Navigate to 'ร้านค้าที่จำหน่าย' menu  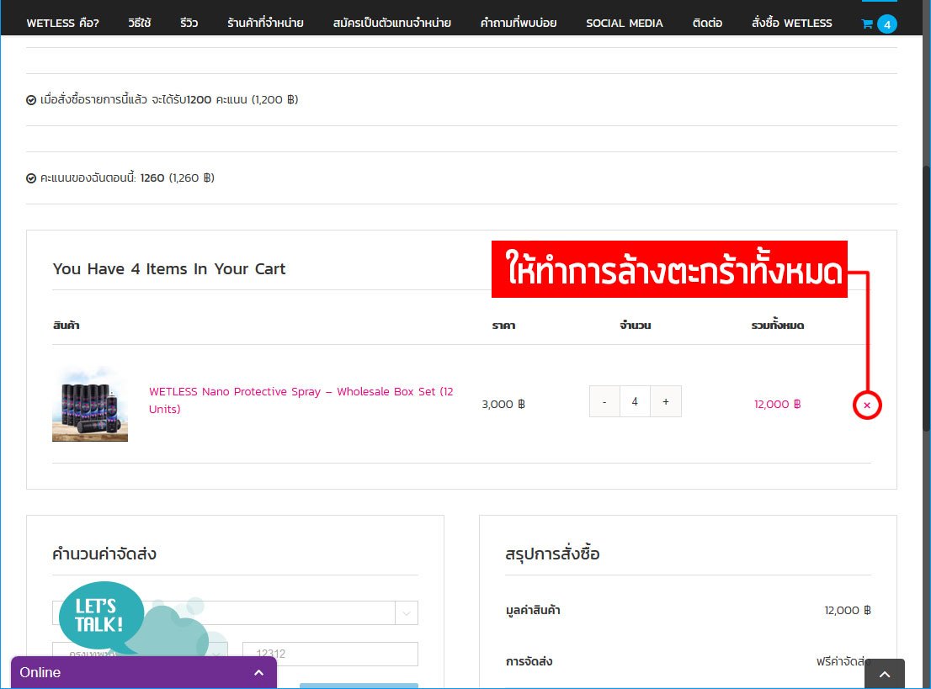point(265,23)
